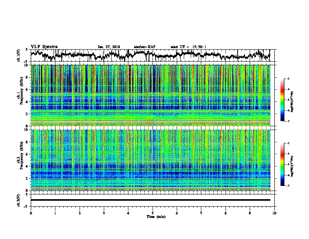The width and height of the screenshot is (309, 239).
Task: Click the "-3" tick on the ch.2 color bar
Action: click(288, 143)
